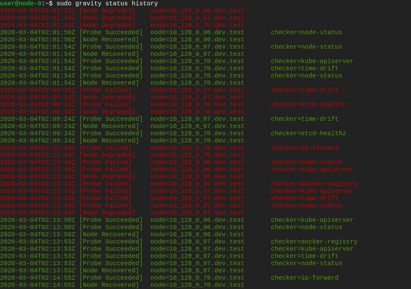This screenshot has width=411, height=289.
Task: Click 'checker=ip-forward' in the Probe Succeeded row
Action: coord(305,278)
